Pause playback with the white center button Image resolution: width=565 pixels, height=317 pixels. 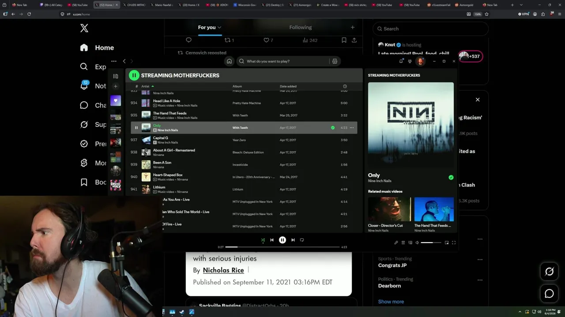[282, 240]
